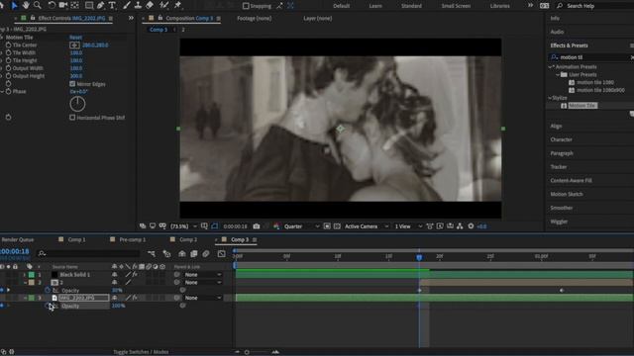Screen dimensions: 634x356
Task: Toggle the Tile Width stopwatch
Action: (8, 52)
